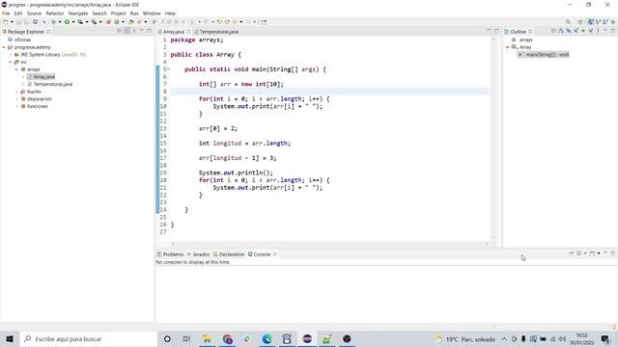The image size is (618, 347).
Task: Open the Outline view menu
Action: coord(598,31)
